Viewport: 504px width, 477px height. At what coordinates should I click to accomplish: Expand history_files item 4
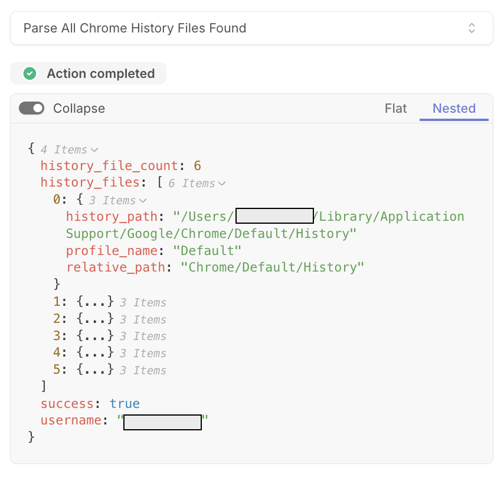pos(95,352)
